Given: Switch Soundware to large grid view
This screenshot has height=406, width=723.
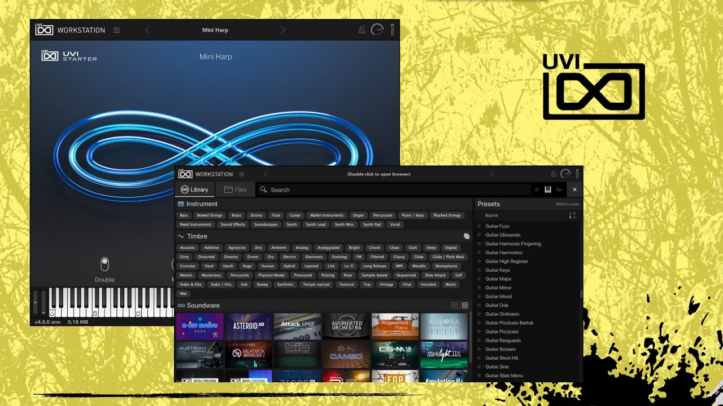Looking at the screenshot, I should [454, 306].
